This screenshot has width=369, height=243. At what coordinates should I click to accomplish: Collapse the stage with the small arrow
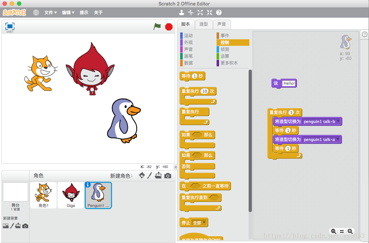[x=175, y=167]
